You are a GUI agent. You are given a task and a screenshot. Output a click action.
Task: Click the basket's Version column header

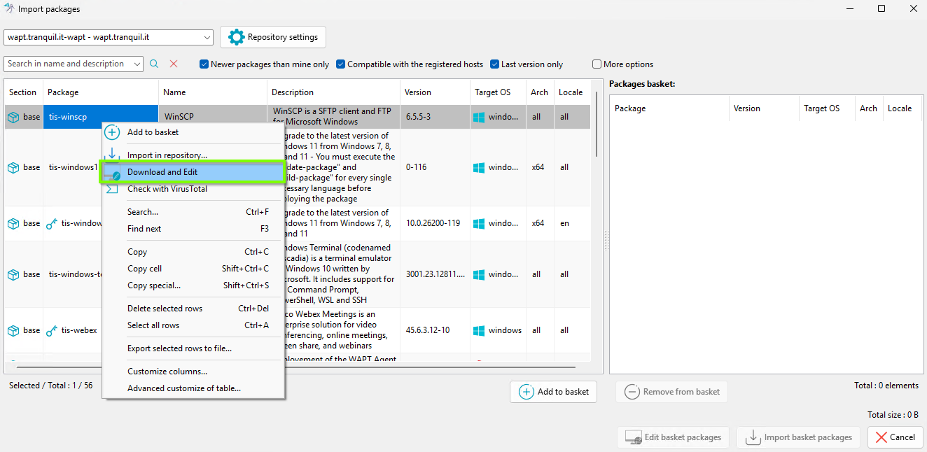[x=764, y=108]
